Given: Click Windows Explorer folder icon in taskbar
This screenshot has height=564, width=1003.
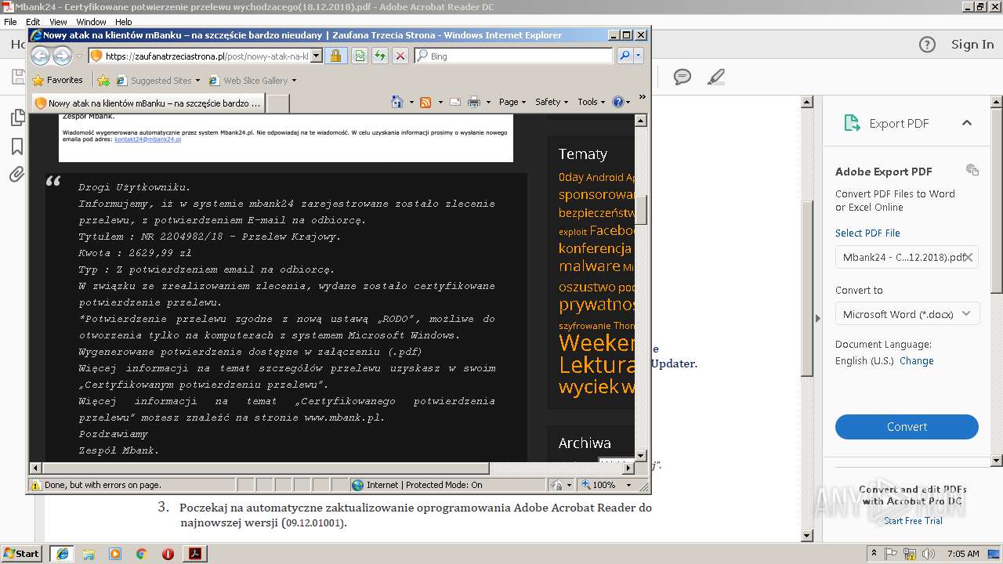Looking at the screenshot, I should click(x=89, y=554).
